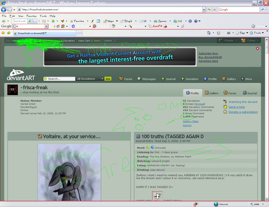
Task: Click the Donate a subscription link
Action: 243,112
